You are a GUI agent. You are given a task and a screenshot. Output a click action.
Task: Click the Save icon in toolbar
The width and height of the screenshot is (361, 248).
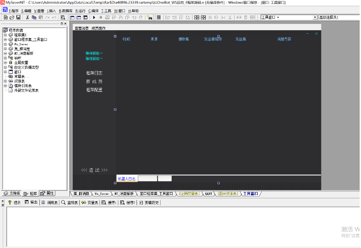tap(18, 17)
